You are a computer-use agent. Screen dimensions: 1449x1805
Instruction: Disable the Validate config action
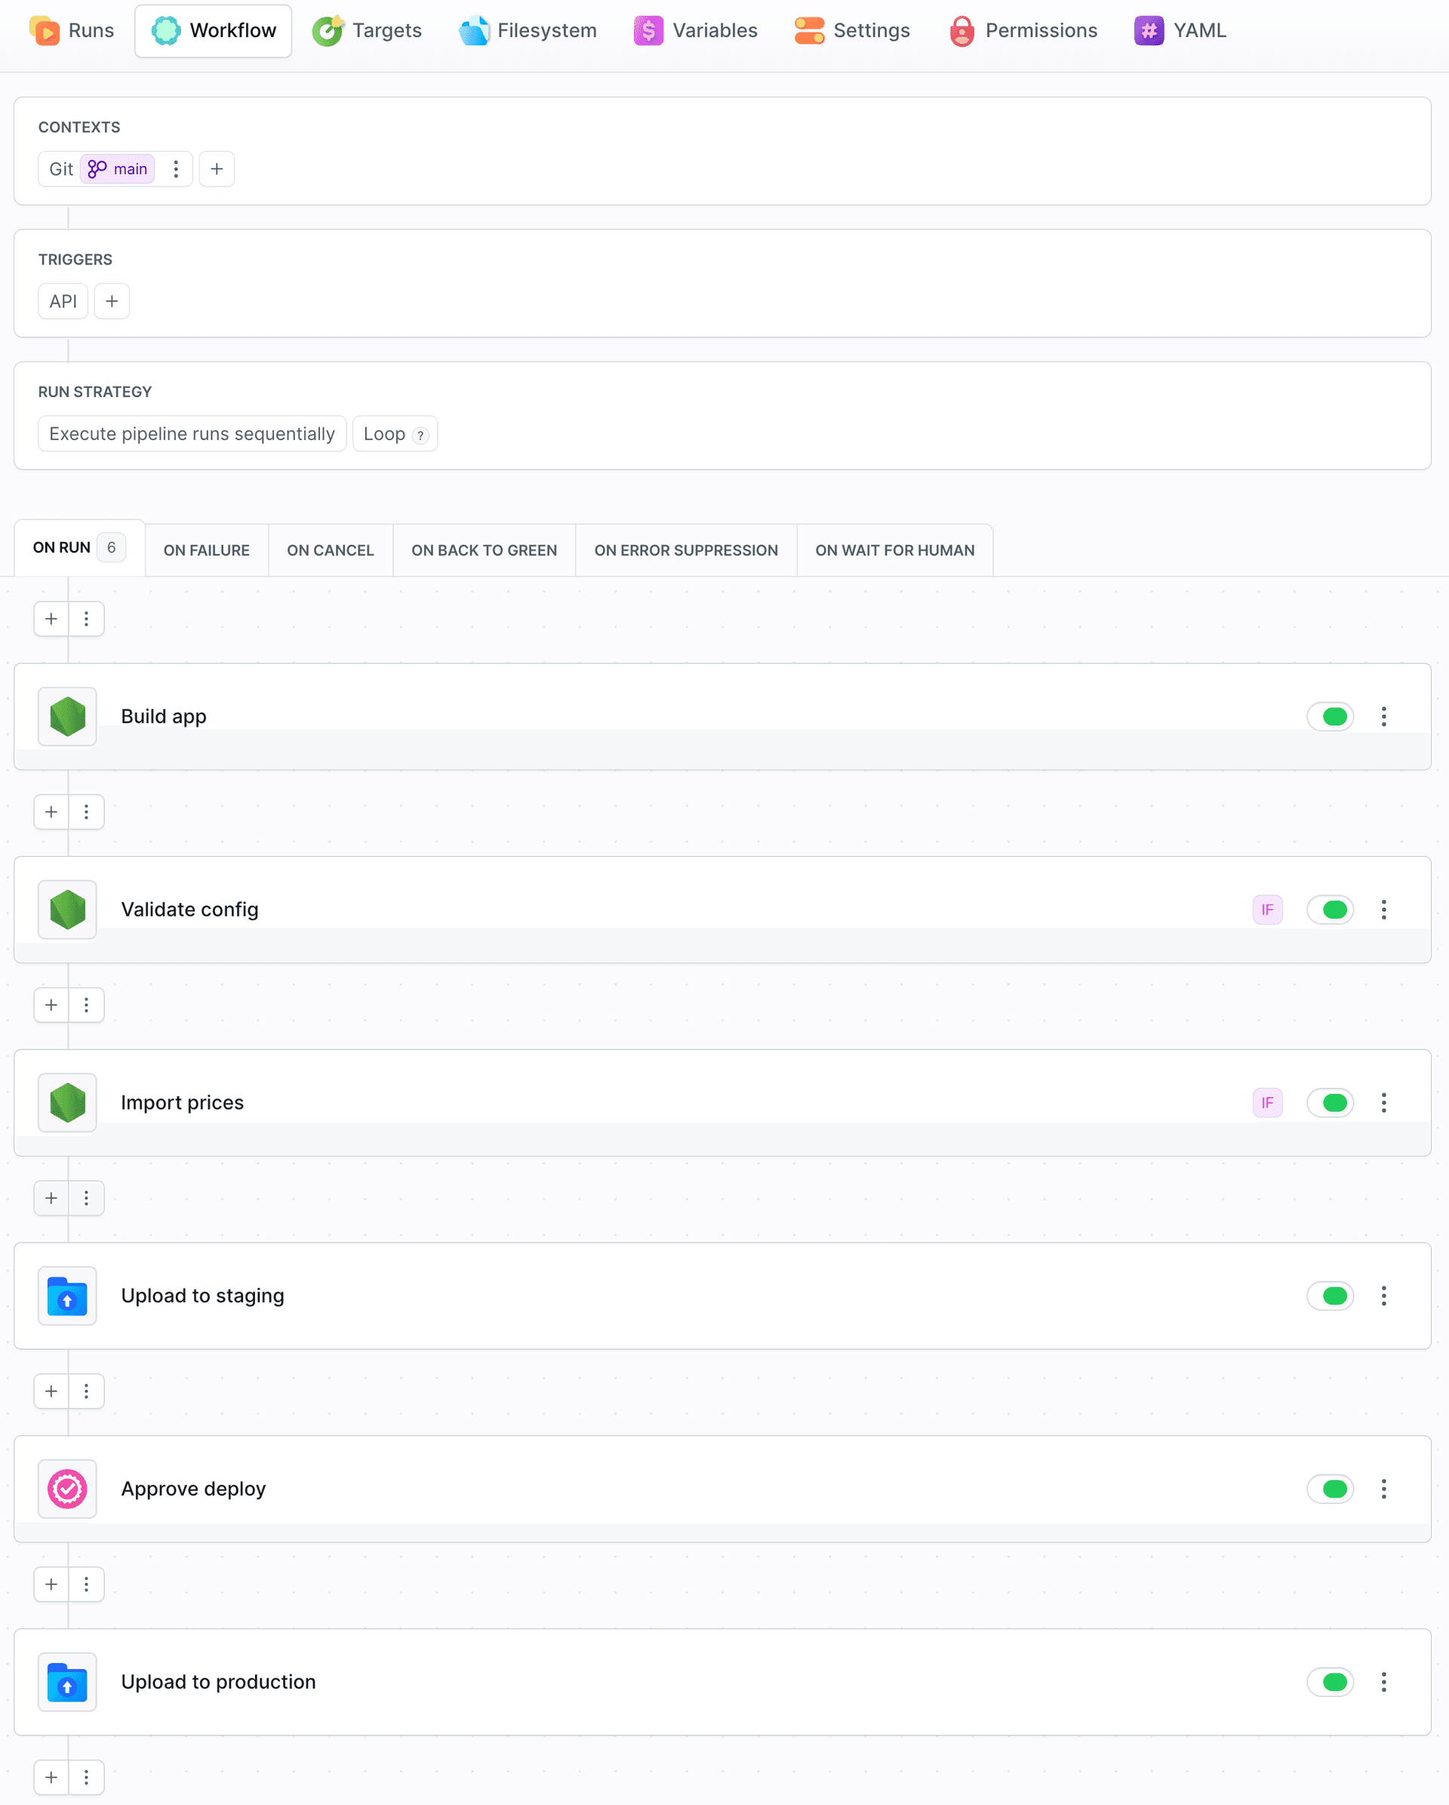pos(1331,910)
